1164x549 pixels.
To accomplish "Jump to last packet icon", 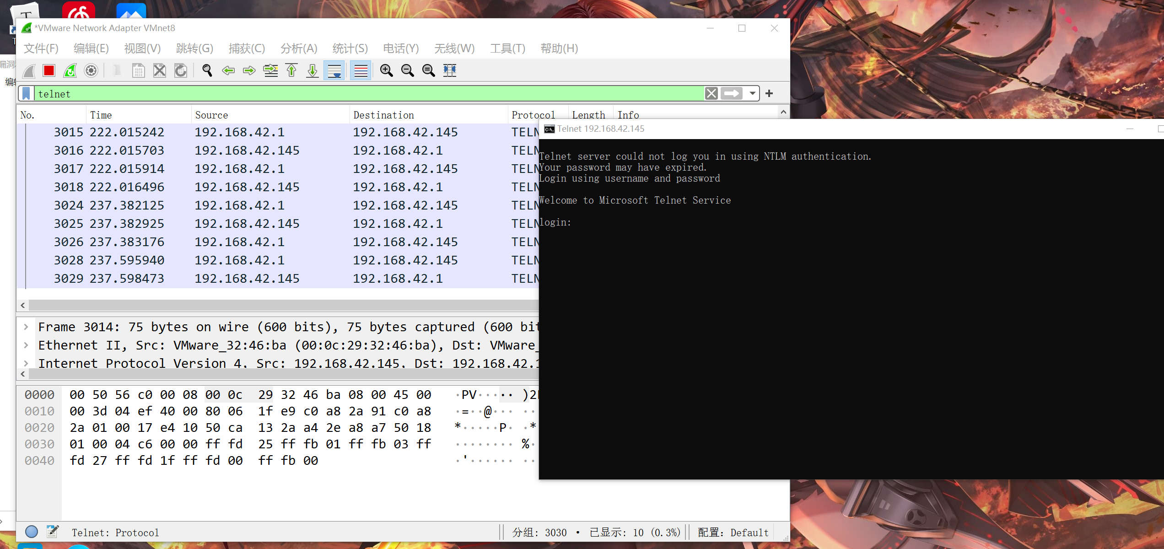I will click(x=313, y=70).
